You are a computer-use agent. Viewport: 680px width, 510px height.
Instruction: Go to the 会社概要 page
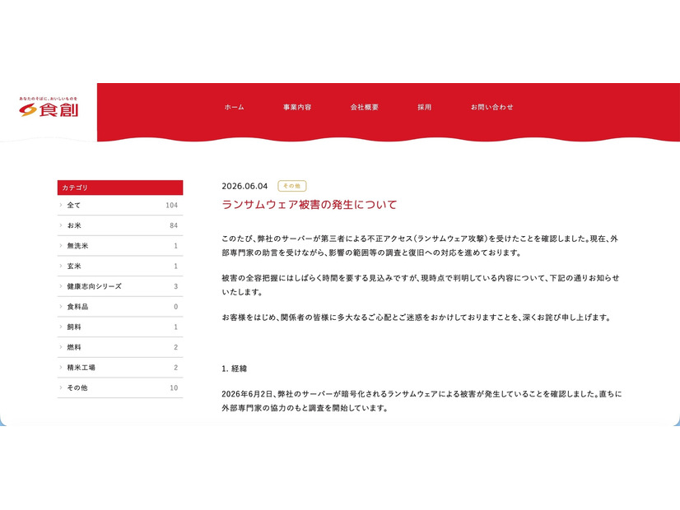364,107
